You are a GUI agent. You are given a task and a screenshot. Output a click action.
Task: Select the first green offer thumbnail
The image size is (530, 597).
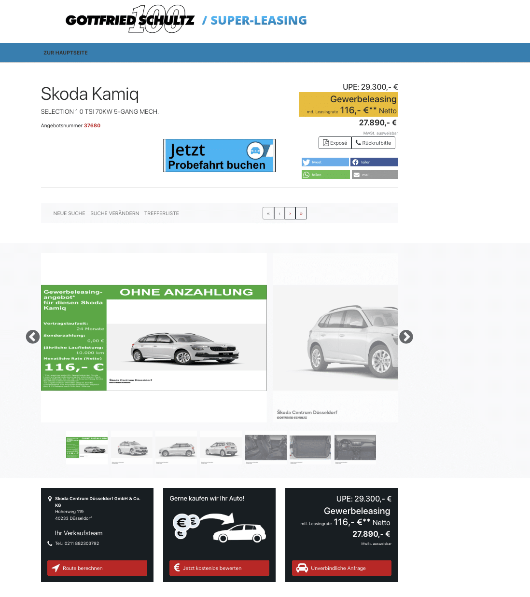click(x=87, y=448)
